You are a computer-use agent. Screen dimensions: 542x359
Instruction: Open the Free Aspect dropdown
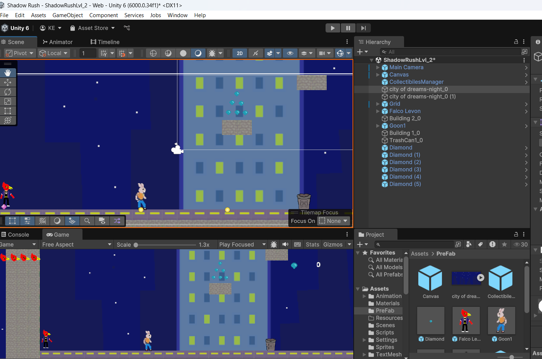click(x=77, y=244)
